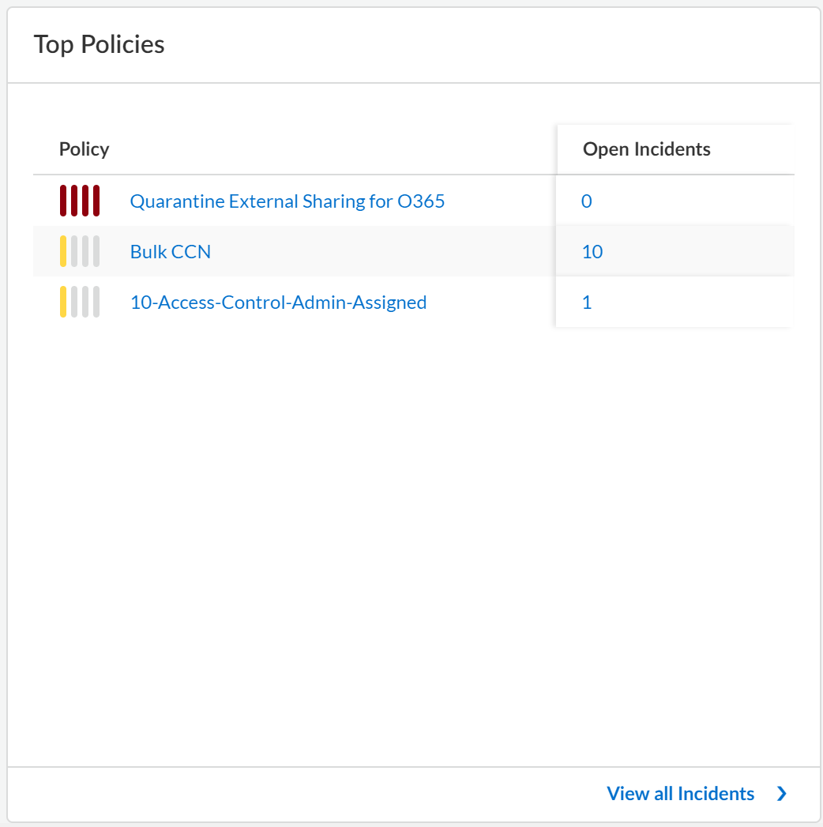This screenshot has width=823, height=827.
Task: Click footer bar left of View all Incidents
Action: click(300, 794)
